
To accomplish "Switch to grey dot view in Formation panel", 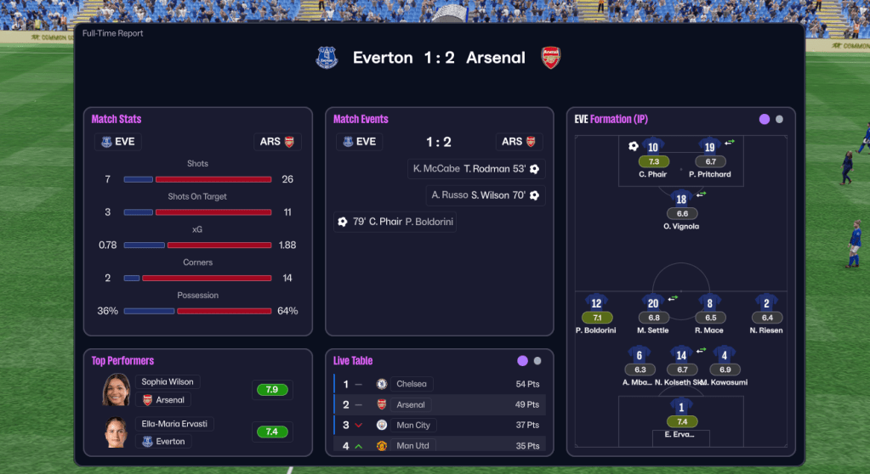I will tap(779, 119).
